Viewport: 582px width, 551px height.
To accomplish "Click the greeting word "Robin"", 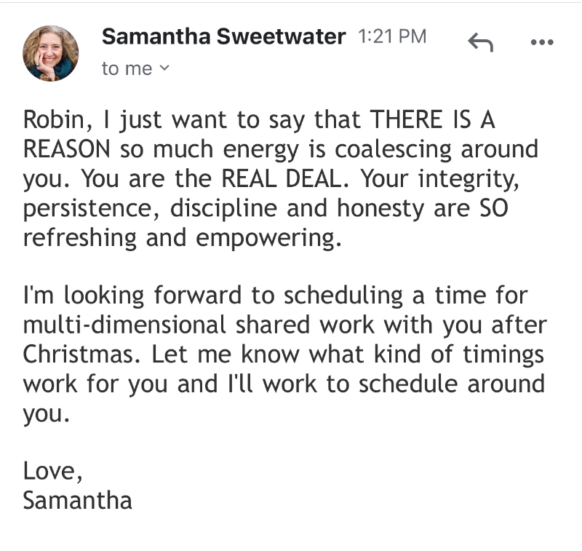I will [52, 121].
